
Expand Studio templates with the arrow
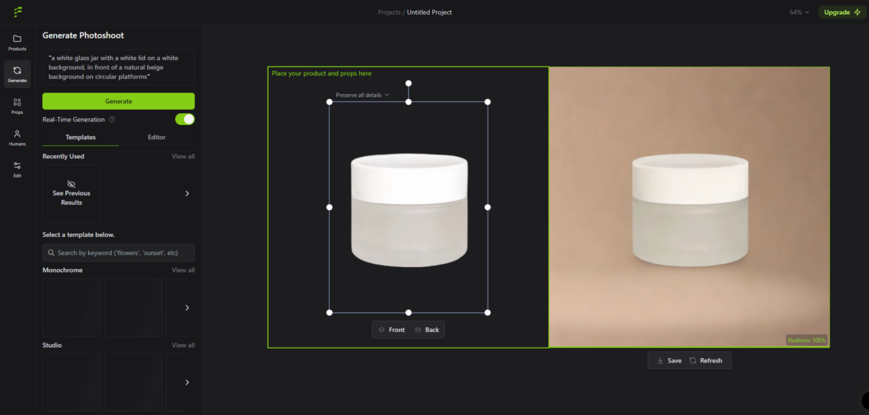pos(187,382)
